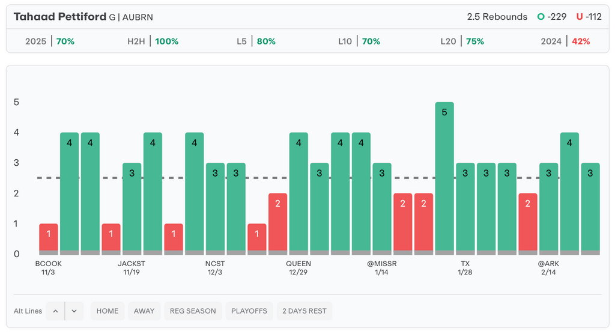615x334 pixels.
Task: Click the Alt Lines up chevron
Action: 55,311
